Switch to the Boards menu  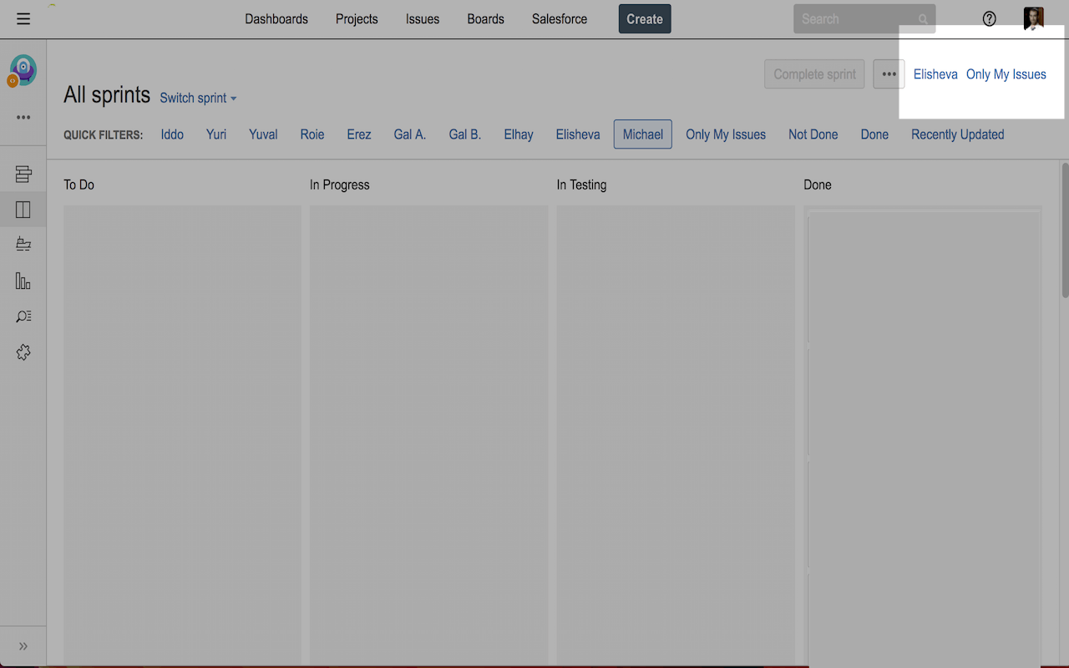click(x=485, y=18)
